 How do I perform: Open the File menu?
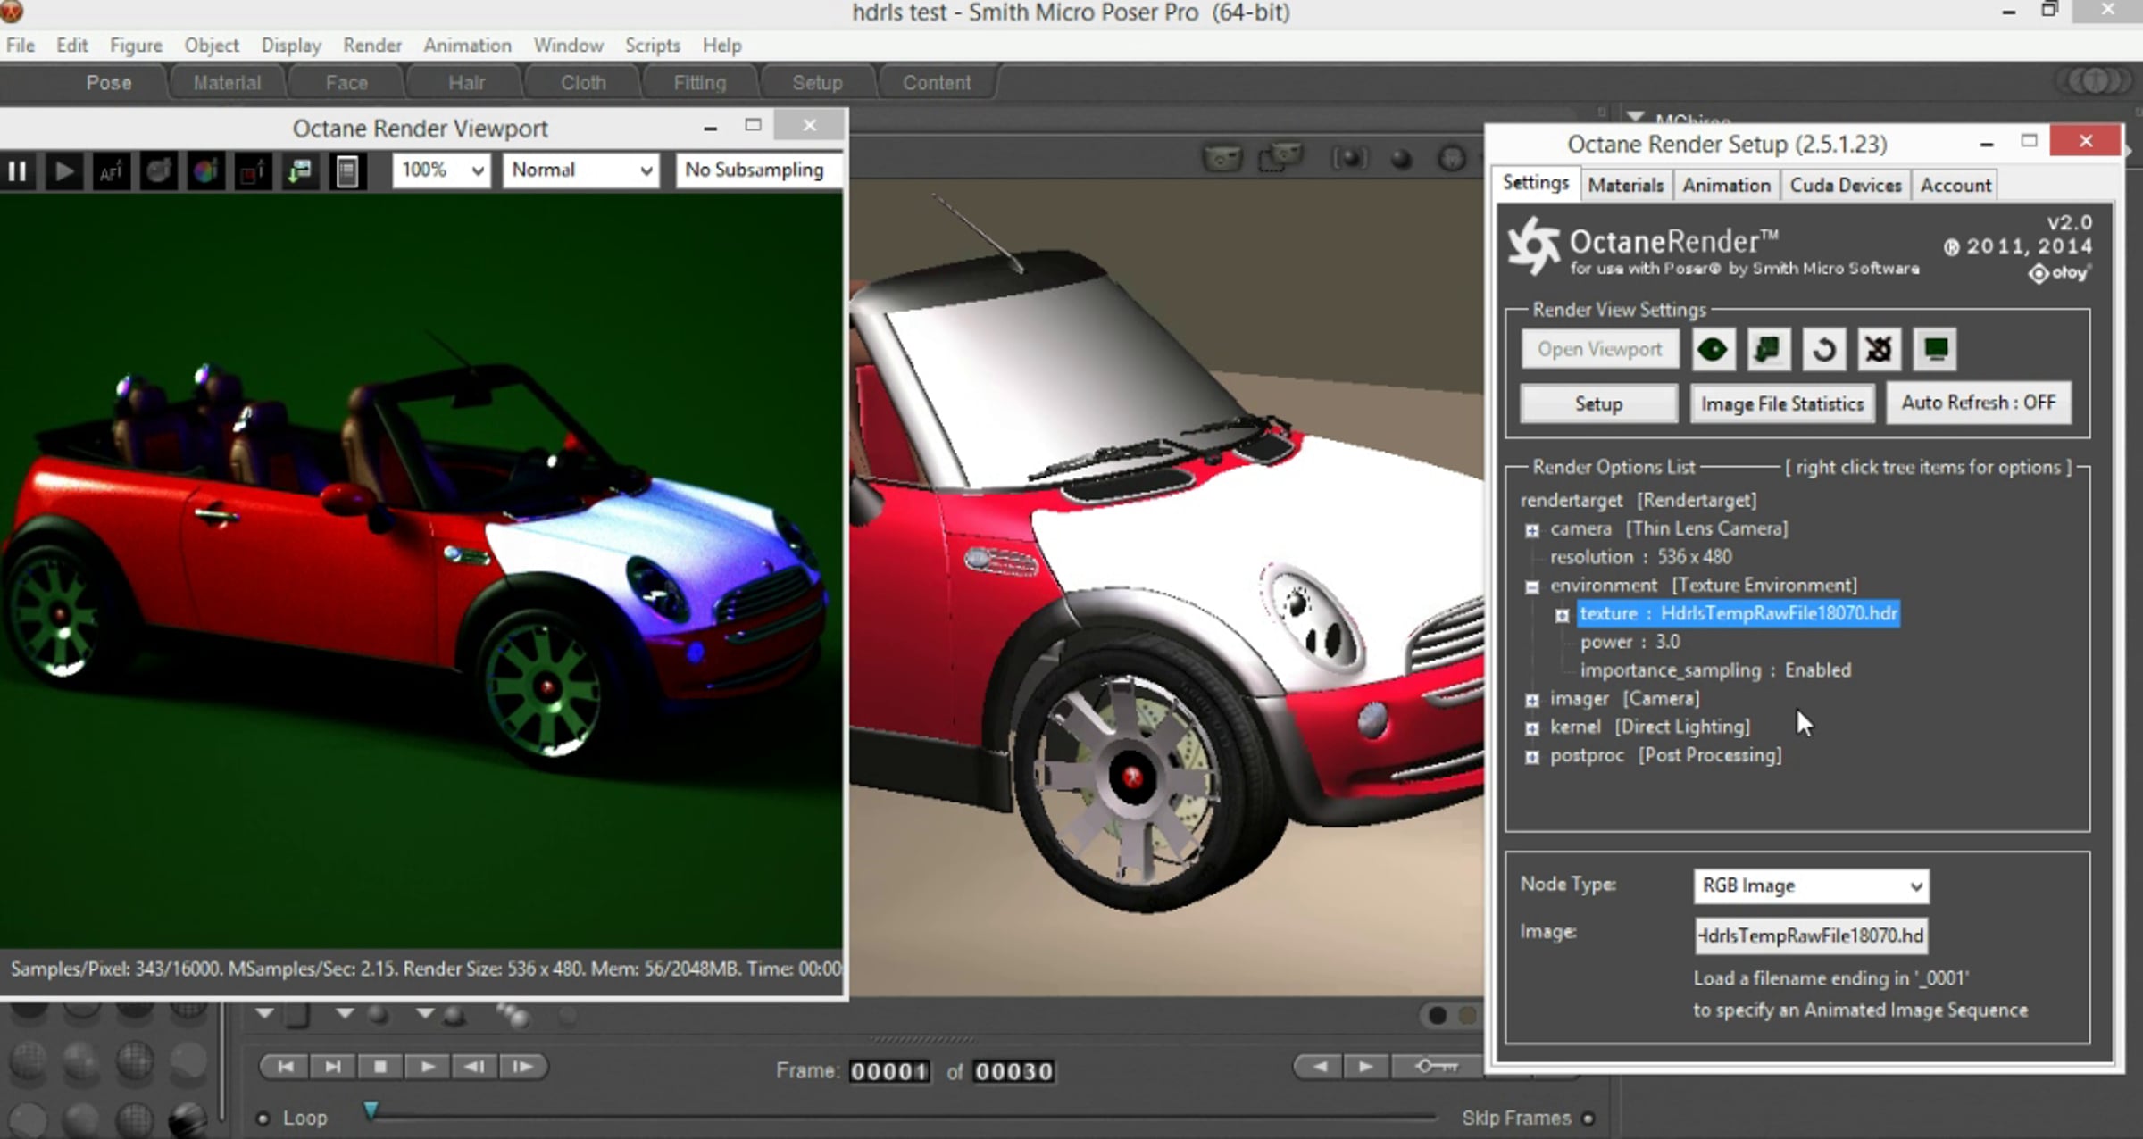20,46
